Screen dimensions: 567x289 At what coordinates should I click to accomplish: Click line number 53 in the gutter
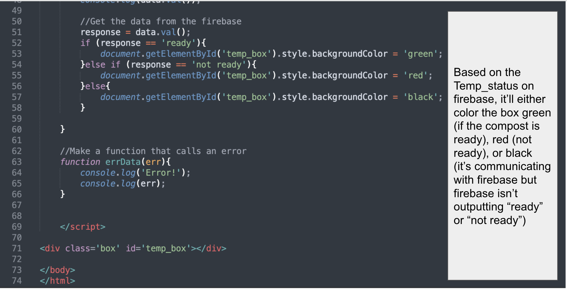click(x=17, y=54)
